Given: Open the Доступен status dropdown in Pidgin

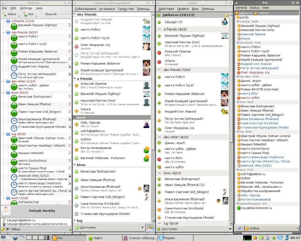Looking at the screenshot, I should [110, 227].
